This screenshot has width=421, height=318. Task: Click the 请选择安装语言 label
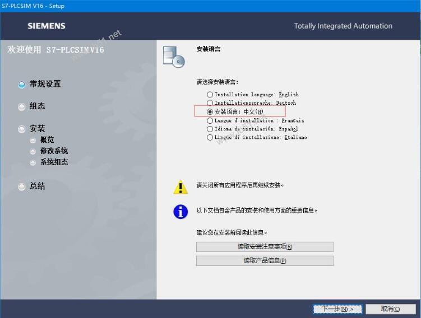(x=217, y=82)
